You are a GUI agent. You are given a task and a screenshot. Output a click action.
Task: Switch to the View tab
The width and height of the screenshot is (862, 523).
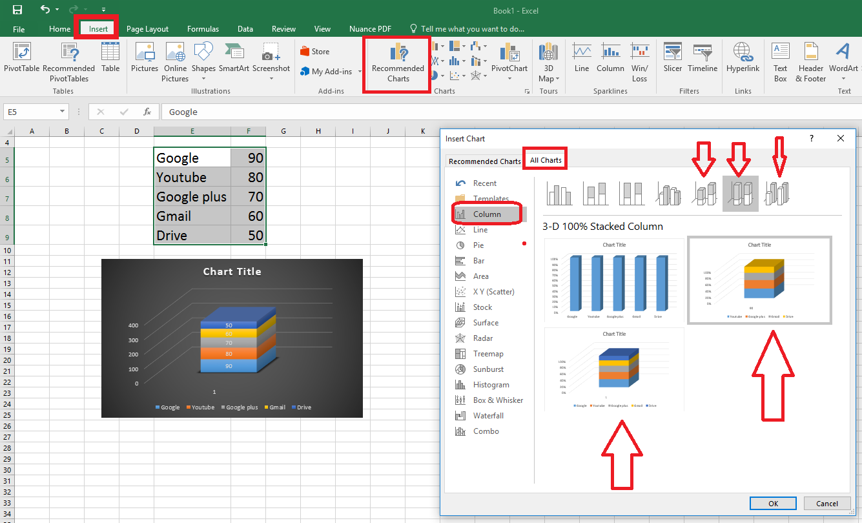pos(322,29)
